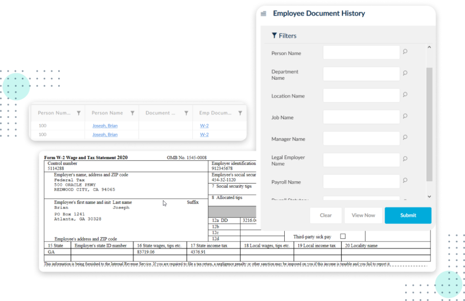Open the hamburger menu beside Employee Document History
The height and width of the screenshot is (301, 465).
264,14
